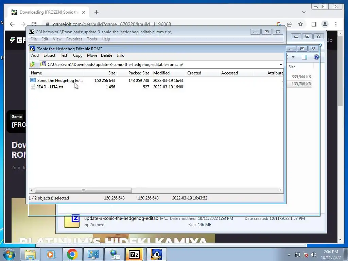
Task: Sort by the Name column header
Action: tap(56, 73)
